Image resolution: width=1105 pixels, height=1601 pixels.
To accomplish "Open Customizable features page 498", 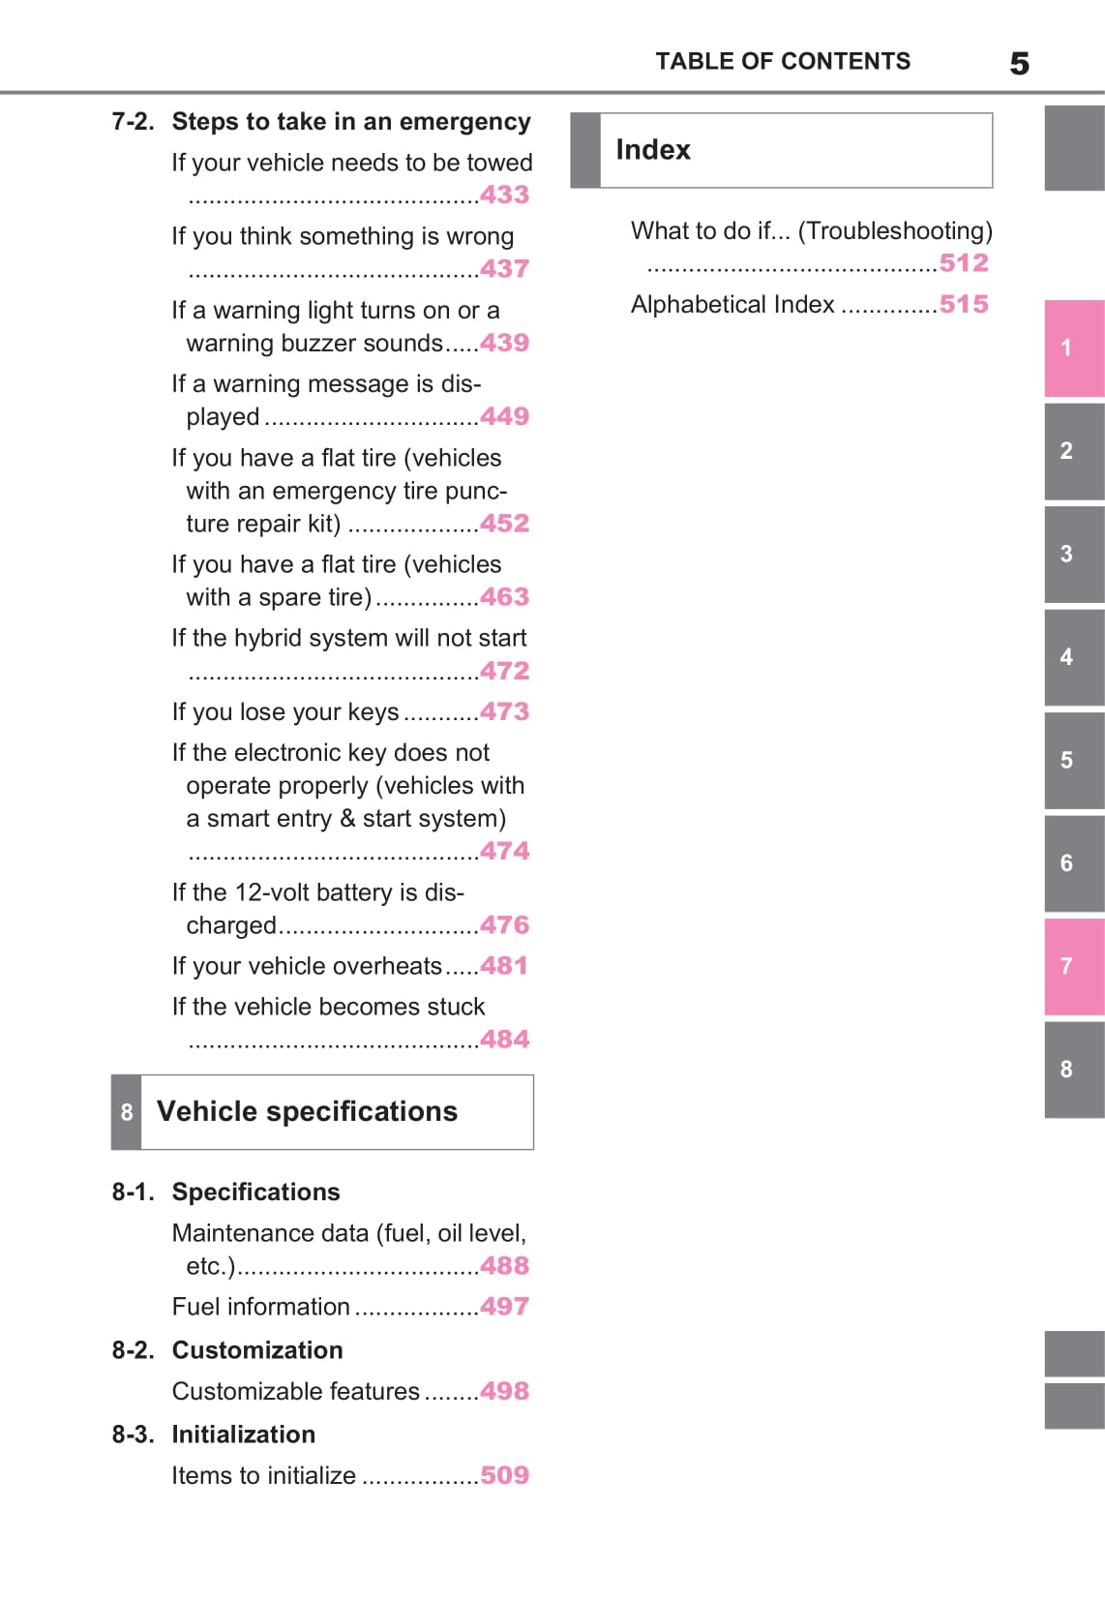I will pos(504,1391).
